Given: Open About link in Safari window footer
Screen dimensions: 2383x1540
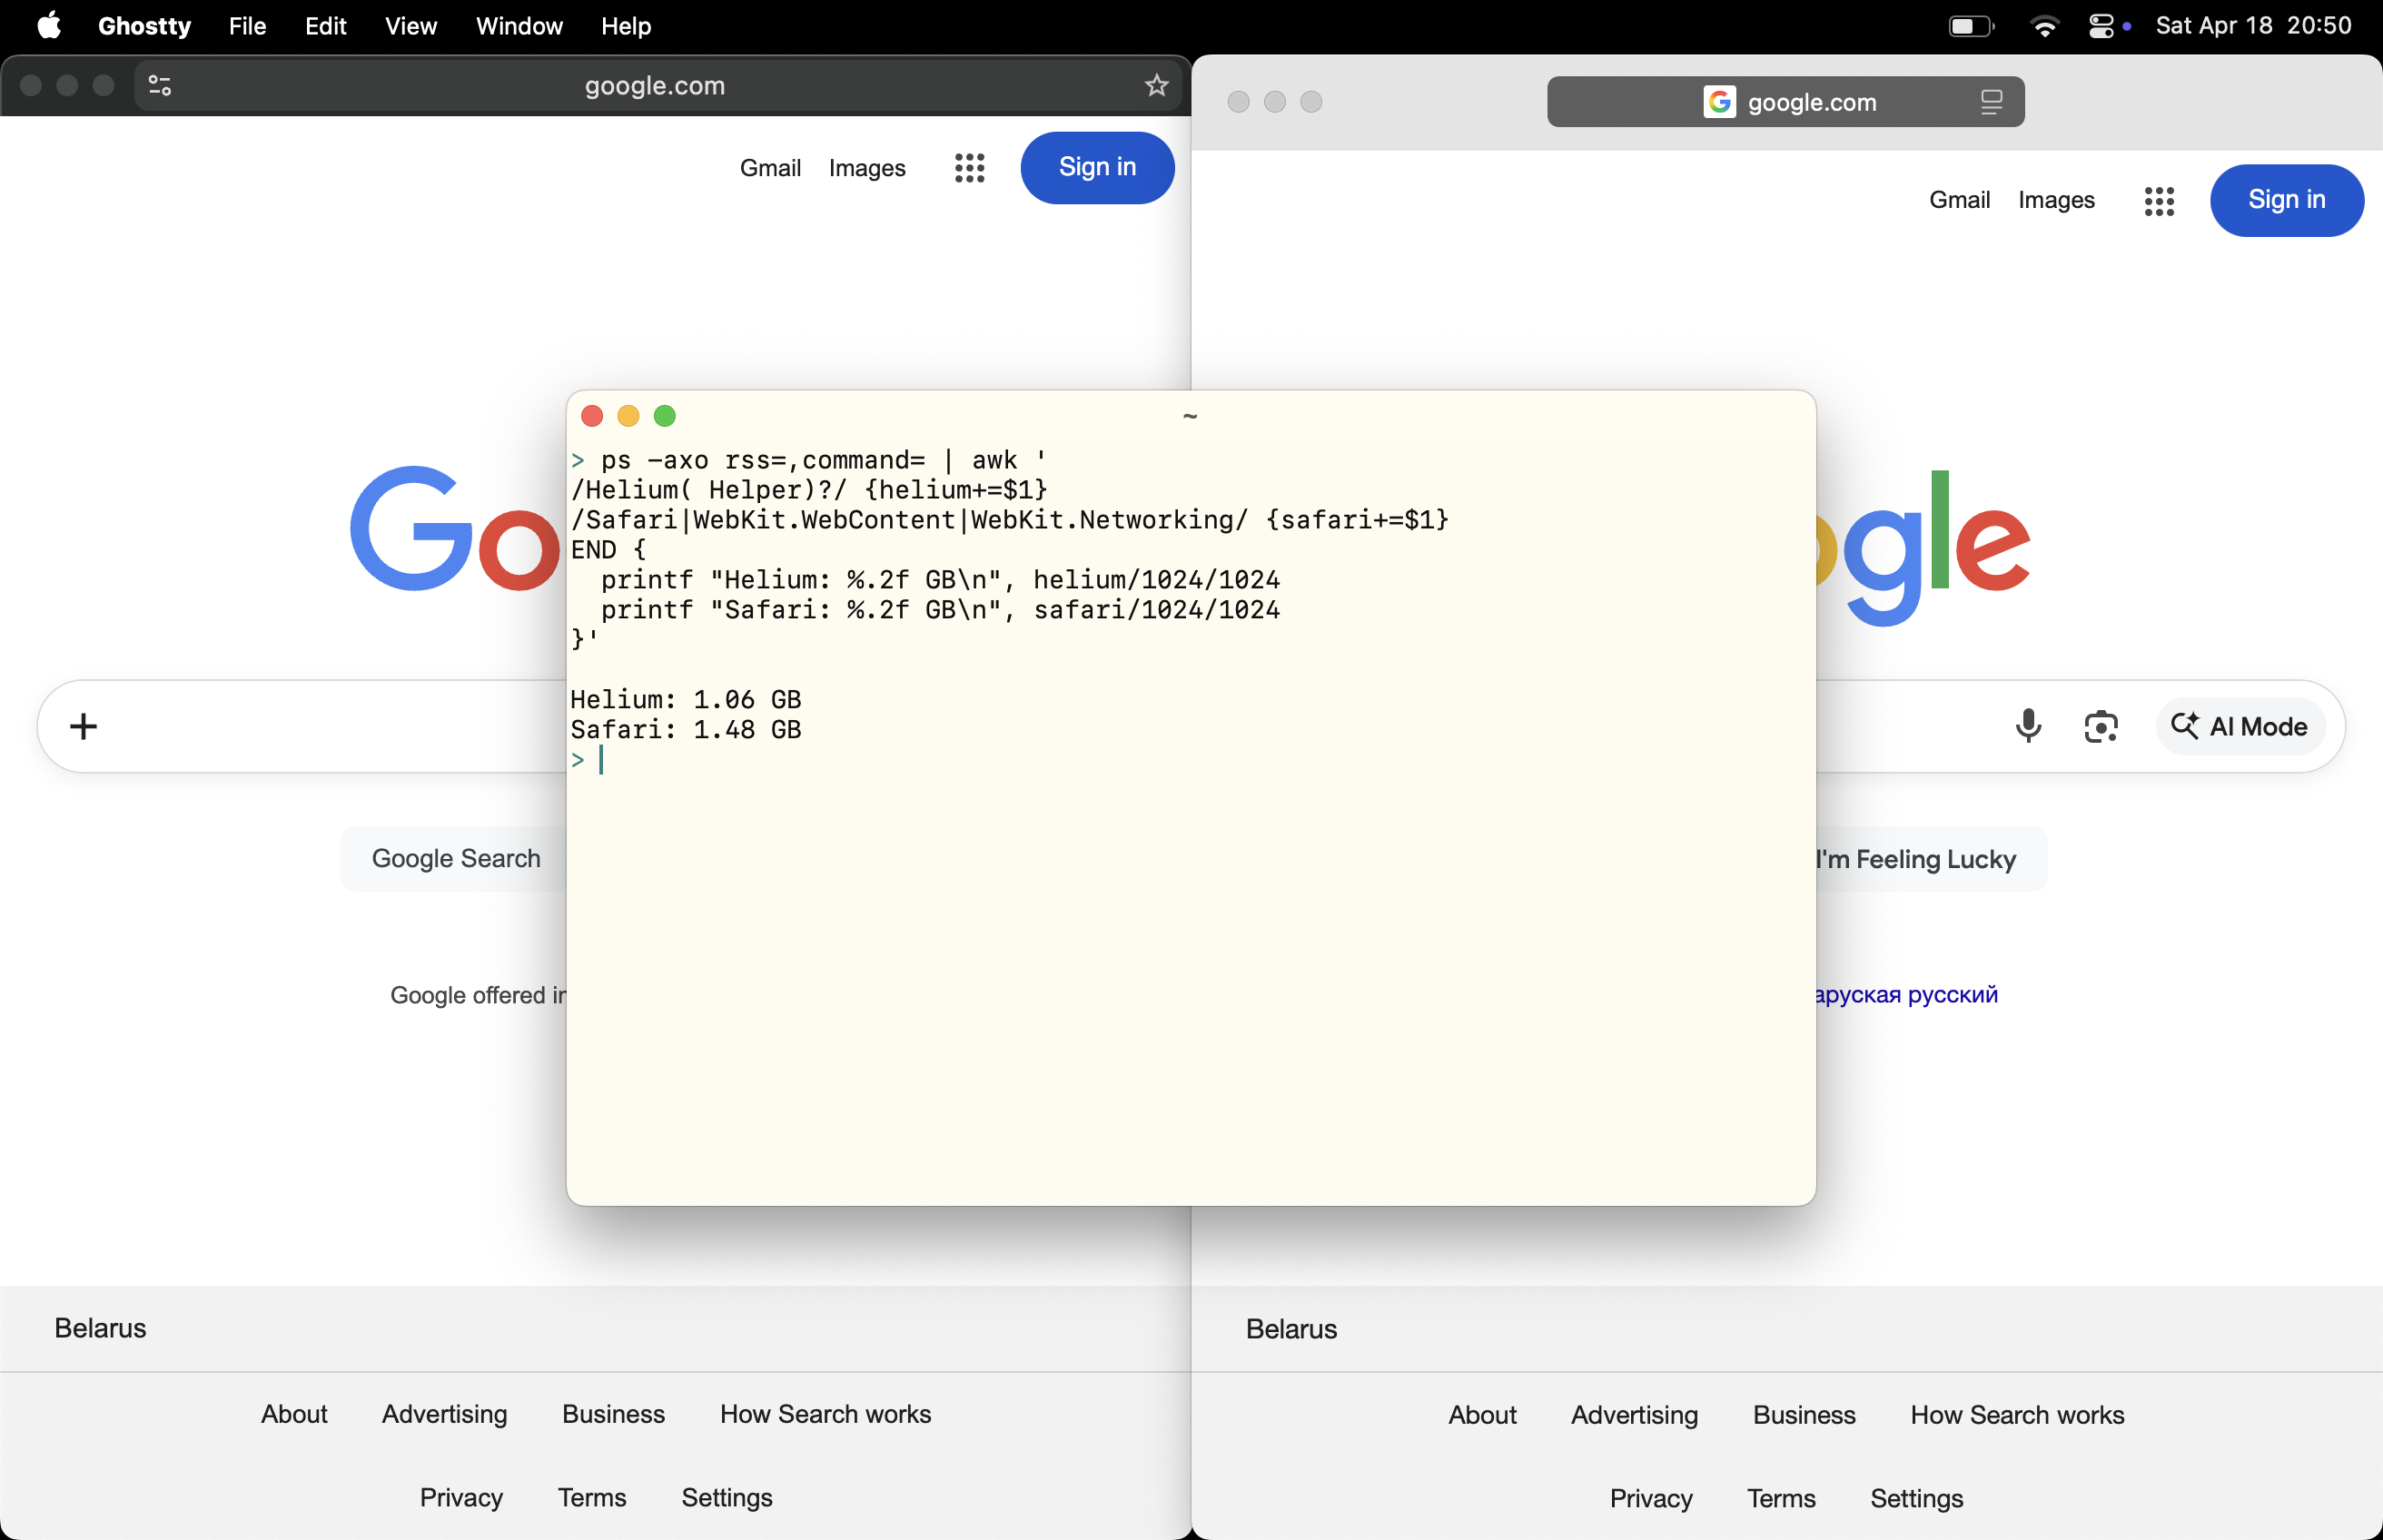Looking at the screenshot, I should (1482, 1415).
